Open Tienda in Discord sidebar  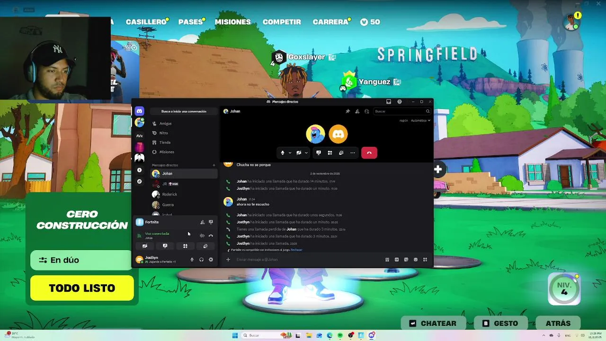pos(184,143)
